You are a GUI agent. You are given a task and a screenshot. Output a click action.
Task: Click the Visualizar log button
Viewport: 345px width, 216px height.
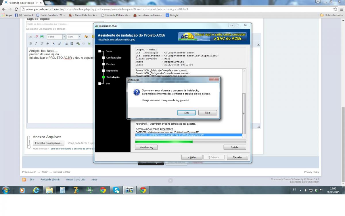coord(146,147)
